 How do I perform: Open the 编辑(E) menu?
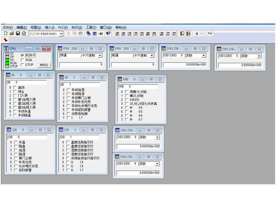[x=22, y=28]
